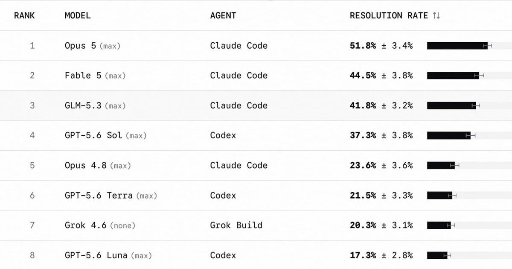
Task: Click the sort arrows next to Resolution Rate
Action: click(x=436, y=16)
